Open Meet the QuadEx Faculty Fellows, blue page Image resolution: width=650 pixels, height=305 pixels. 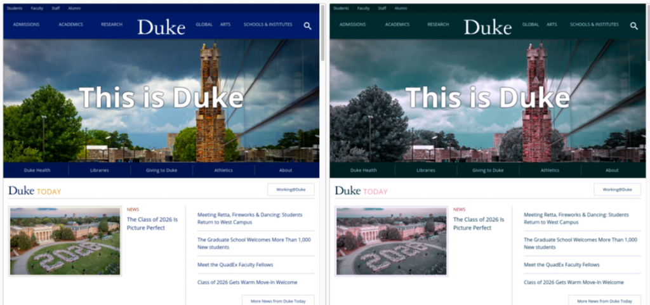point(235,264)
